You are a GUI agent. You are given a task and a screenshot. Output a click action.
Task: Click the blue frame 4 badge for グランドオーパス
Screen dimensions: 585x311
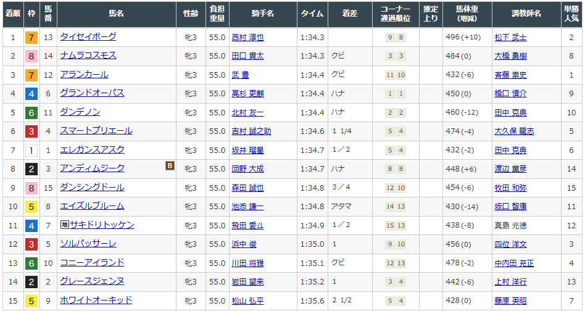click(x=31, y=94)
